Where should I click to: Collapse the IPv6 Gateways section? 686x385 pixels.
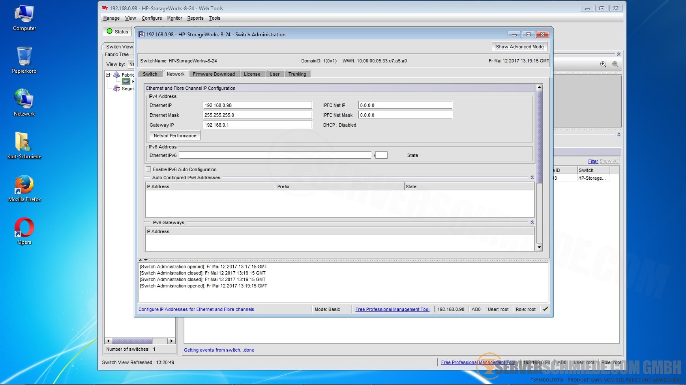point(532,222)
